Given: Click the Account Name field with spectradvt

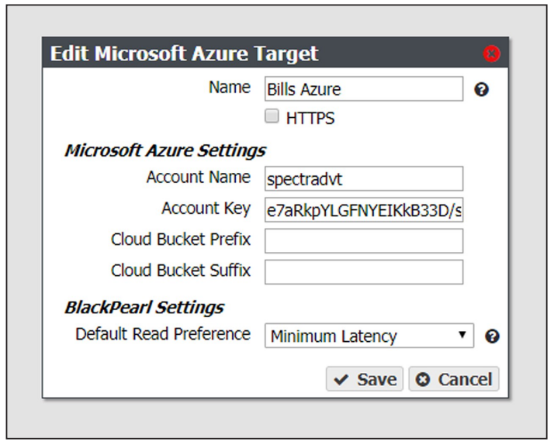Looking at the screenshot, I should pyautogui.click(x=364, y=179).
